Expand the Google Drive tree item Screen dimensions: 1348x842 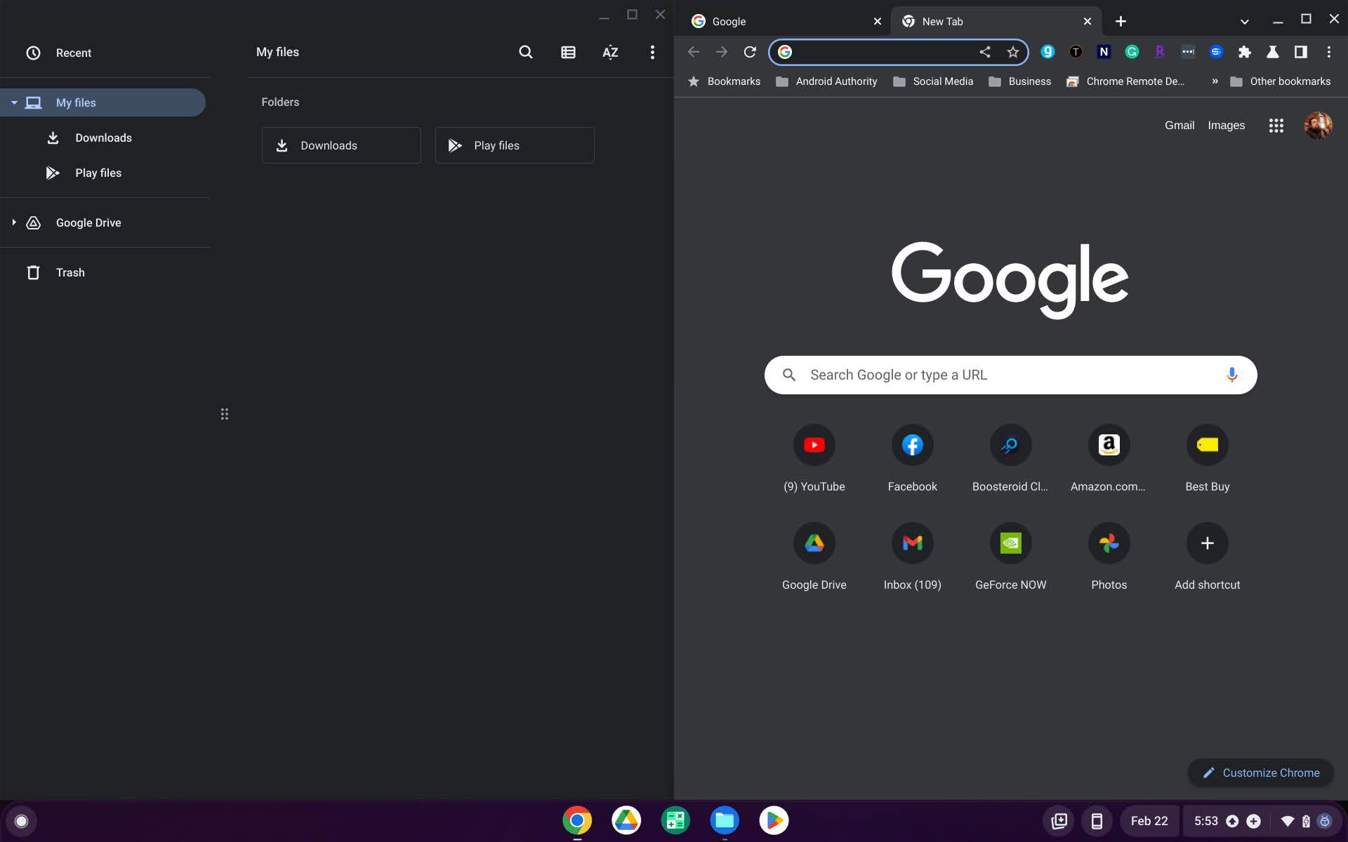coord(14,222)
